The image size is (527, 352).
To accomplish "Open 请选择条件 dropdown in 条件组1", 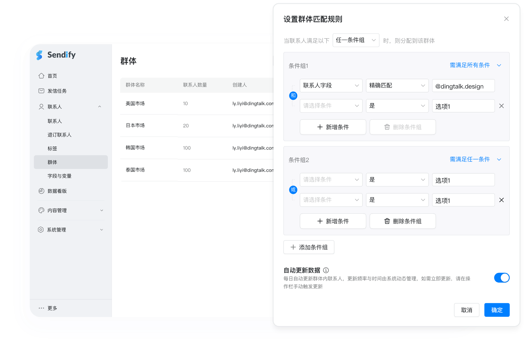I will (x=331, y=106).
